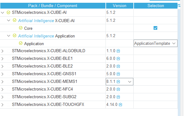
Task: Expand the X-CUBE-BLE1 pack
Action: 2,59
